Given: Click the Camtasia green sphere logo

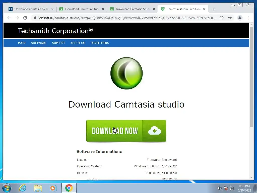Looking at the screenshot, I should coord(126,73).
